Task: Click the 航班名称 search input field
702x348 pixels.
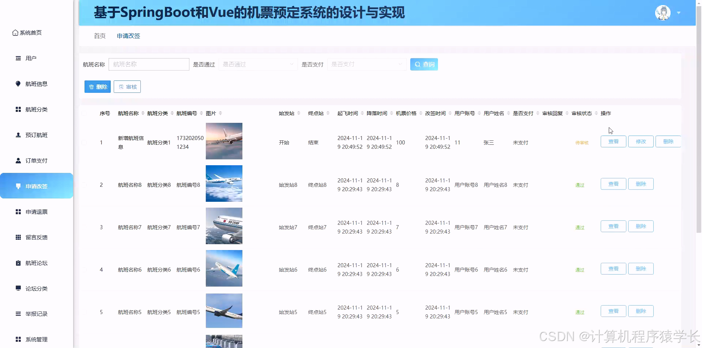Action: click(x=149, y=64)
